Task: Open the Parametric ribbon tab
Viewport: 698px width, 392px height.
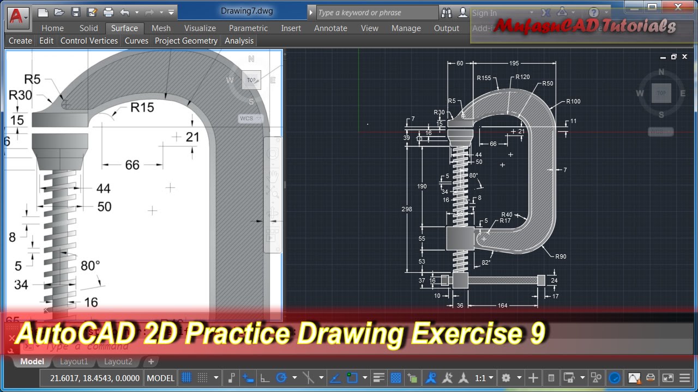Action: [x=248, y=28]
